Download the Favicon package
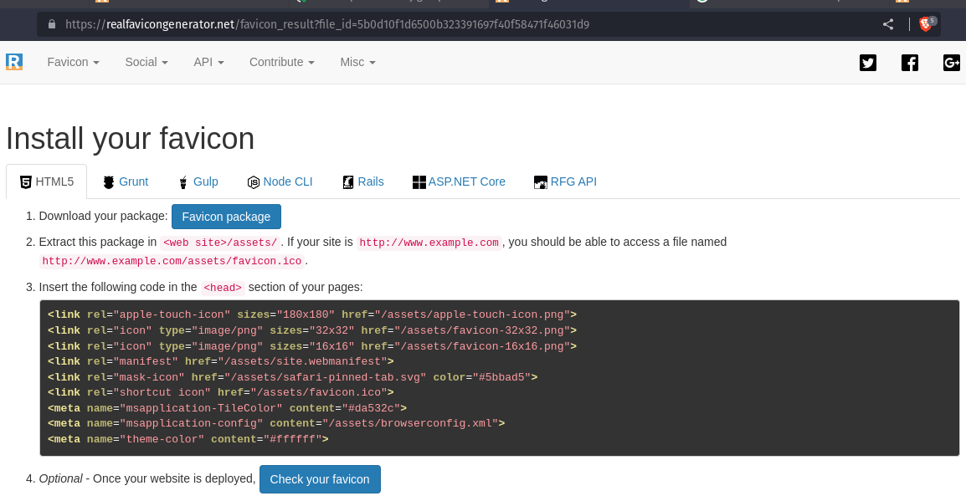This screenshot has width=966, height=501. 226,217
